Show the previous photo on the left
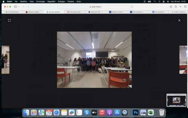Image resolution: width=188 pixels, height=118 pixels. (x=6, y=60)
